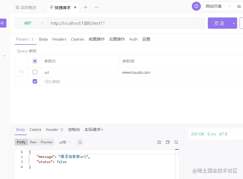The width and height of the screenshot is (243, 179).
Task: Click the 5 ms response time
Action: (212, 134)
